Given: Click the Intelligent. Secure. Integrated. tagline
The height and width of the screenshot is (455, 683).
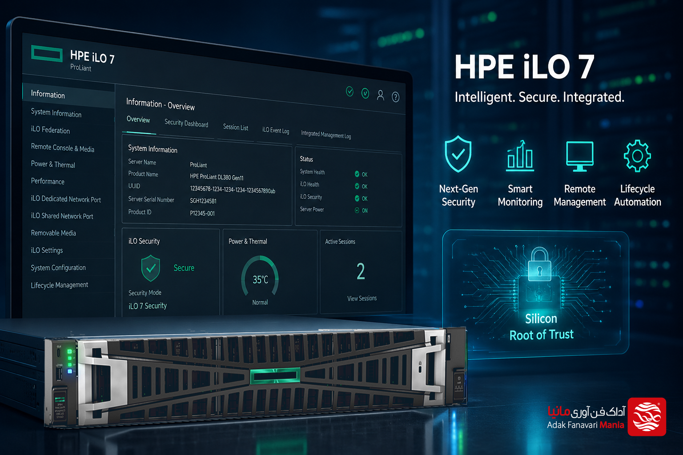Looking at the screenshot, I should [539, 97].
